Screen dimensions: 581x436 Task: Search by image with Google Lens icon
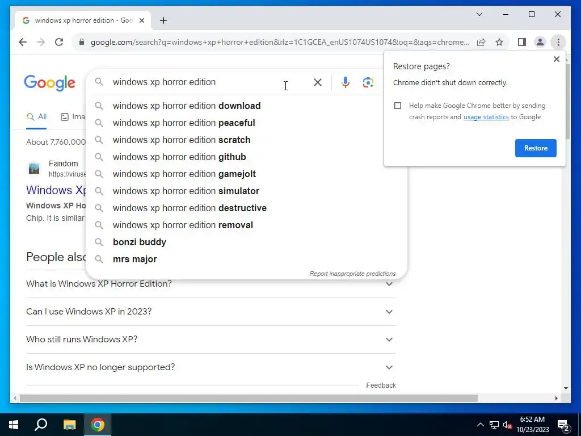click(368, 82)
